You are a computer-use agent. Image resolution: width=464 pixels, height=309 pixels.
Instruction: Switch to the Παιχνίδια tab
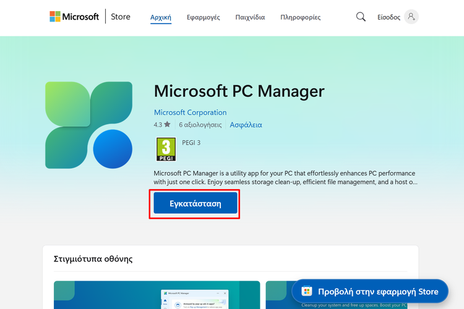[250, 17]
